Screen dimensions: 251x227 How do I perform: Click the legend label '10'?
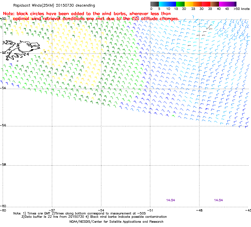pyautogui.click(x=168, y=9)
